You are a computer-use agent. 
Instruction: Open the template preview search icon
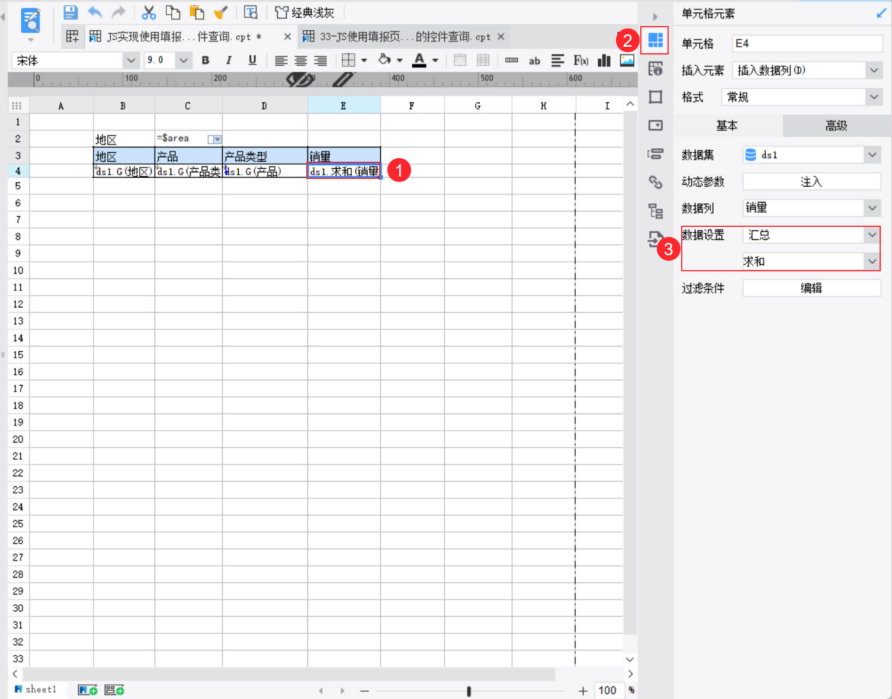pos(251,12)
